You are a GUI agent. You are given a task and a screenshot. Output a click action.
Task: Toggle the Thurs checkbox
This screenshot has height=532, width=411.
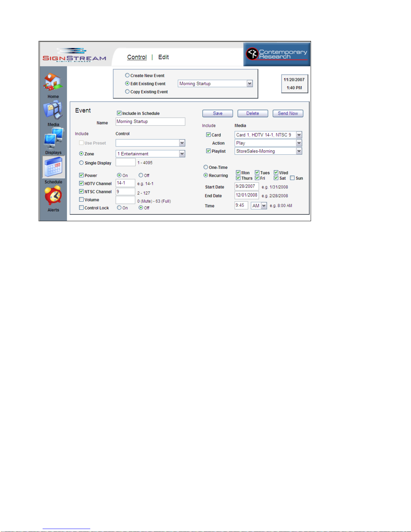coord(238,178)
